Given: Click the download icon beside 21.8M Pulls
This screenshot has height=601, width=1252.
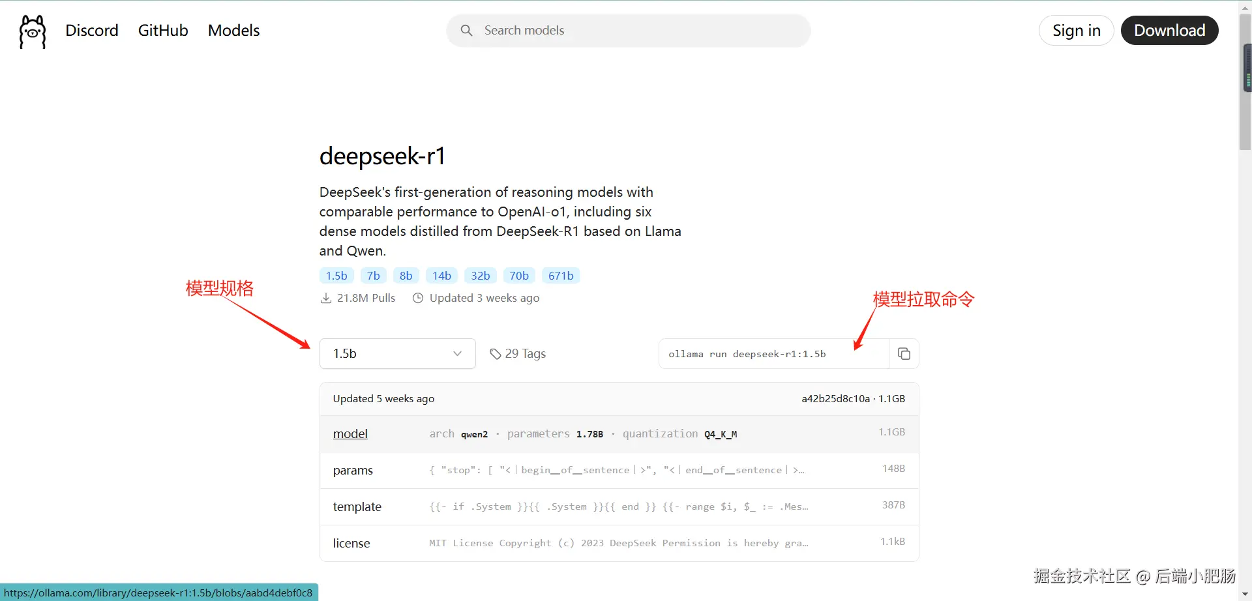Looking at the screenshot, I should point(326,298).
